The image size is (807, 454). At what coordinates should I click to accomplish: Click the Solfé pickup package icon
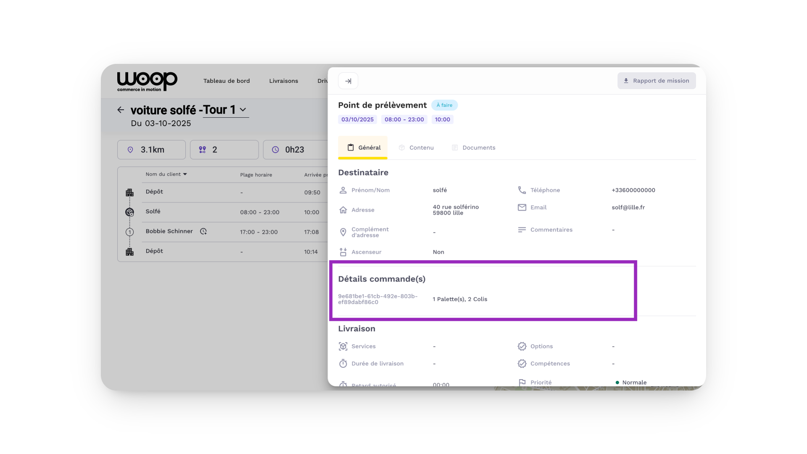pos(129,212)
